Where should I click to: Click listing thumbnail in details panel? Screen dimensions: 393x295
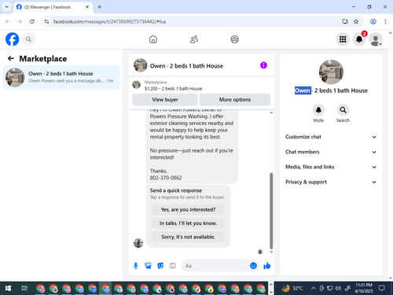coord(331,72)
